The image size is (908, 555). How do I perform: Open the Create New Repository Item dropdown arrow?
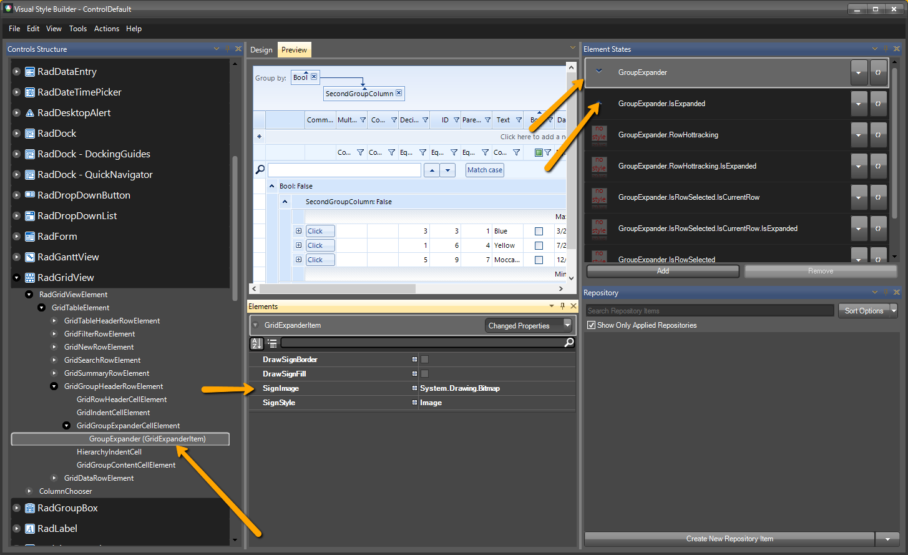(887, 539)
